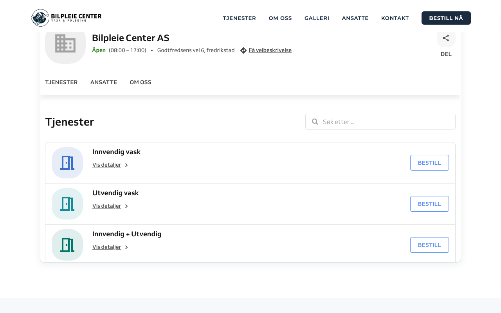The height and width of the screenshot is (313, 501).
Task: Click the Utvendig vask door icon
Action: [67, 204]
